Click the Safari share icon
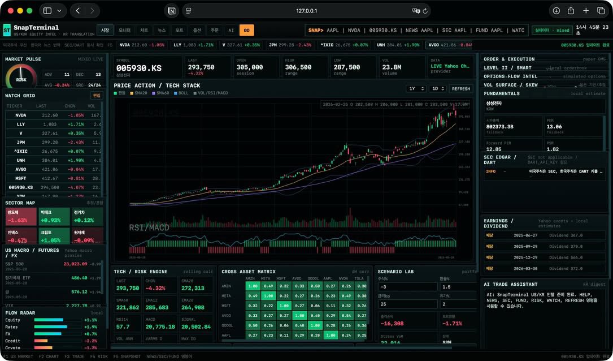The width and height of the screenshot is (613, 361). [571, 11]
